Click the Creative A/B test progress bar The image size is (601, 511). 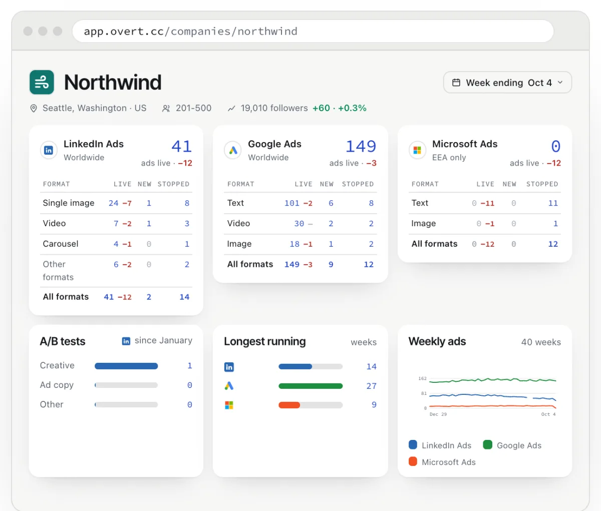126,366
